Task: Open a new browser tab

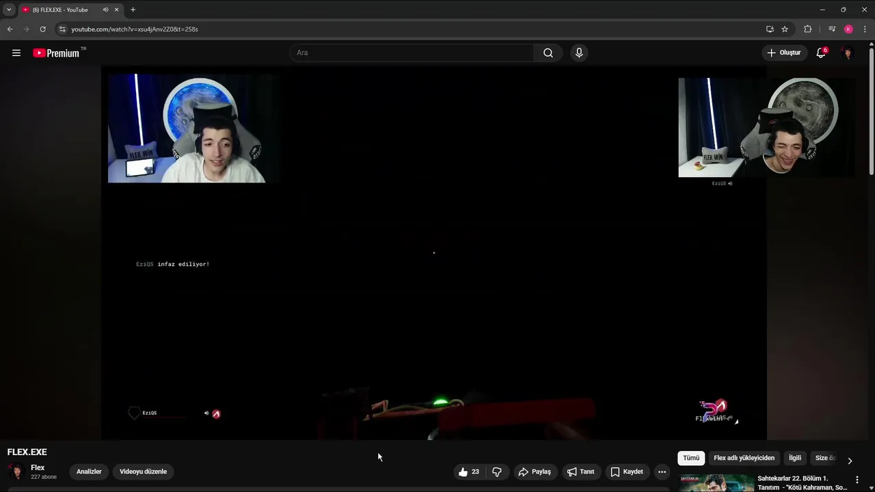Action: pos(133,10)
